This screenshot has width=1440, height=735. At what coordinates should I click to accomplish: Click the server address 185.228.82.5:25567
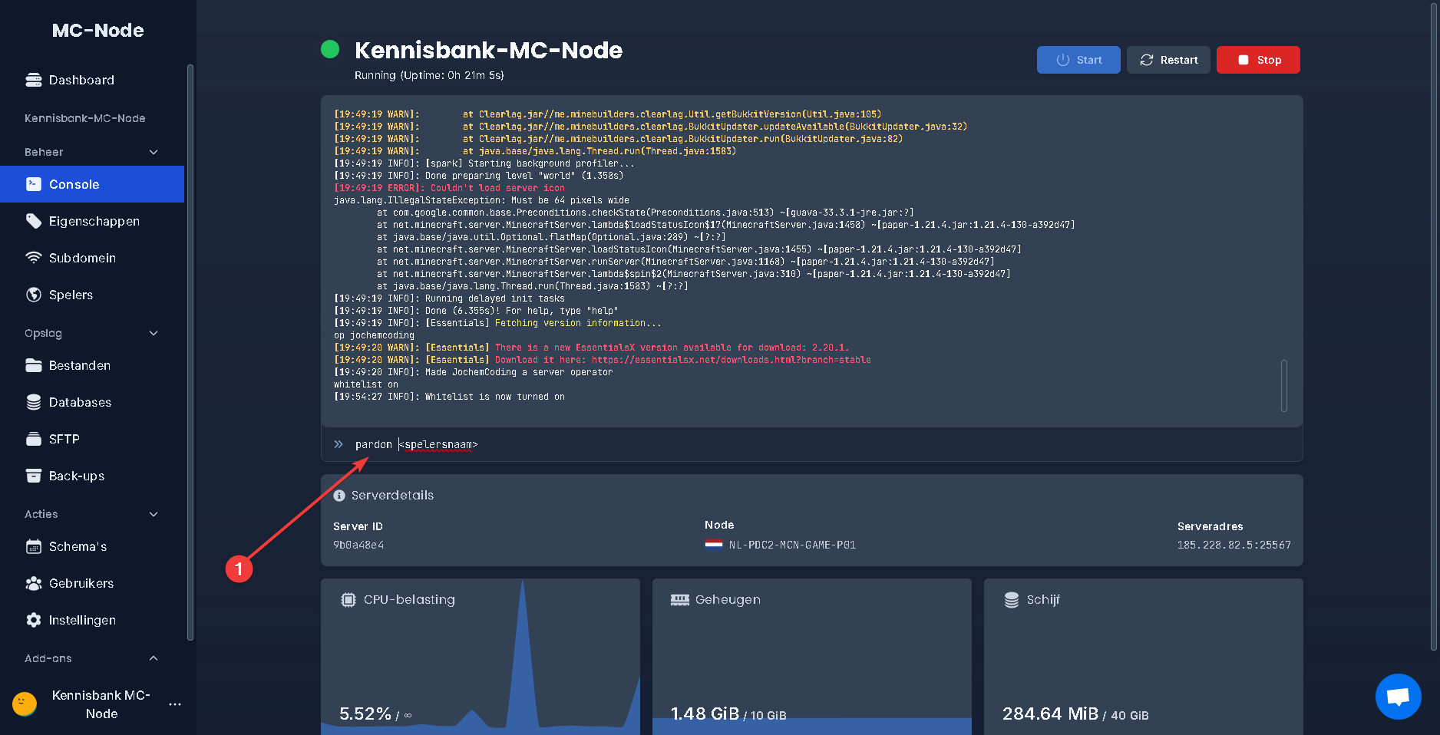coord(1234,545)
